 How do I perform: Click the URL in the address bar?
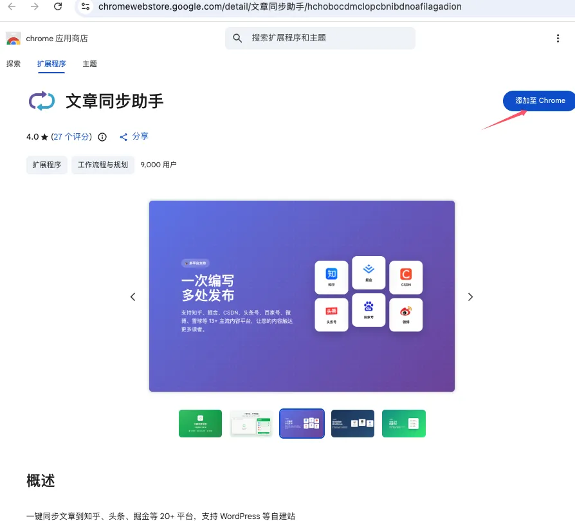pos(280,6)
